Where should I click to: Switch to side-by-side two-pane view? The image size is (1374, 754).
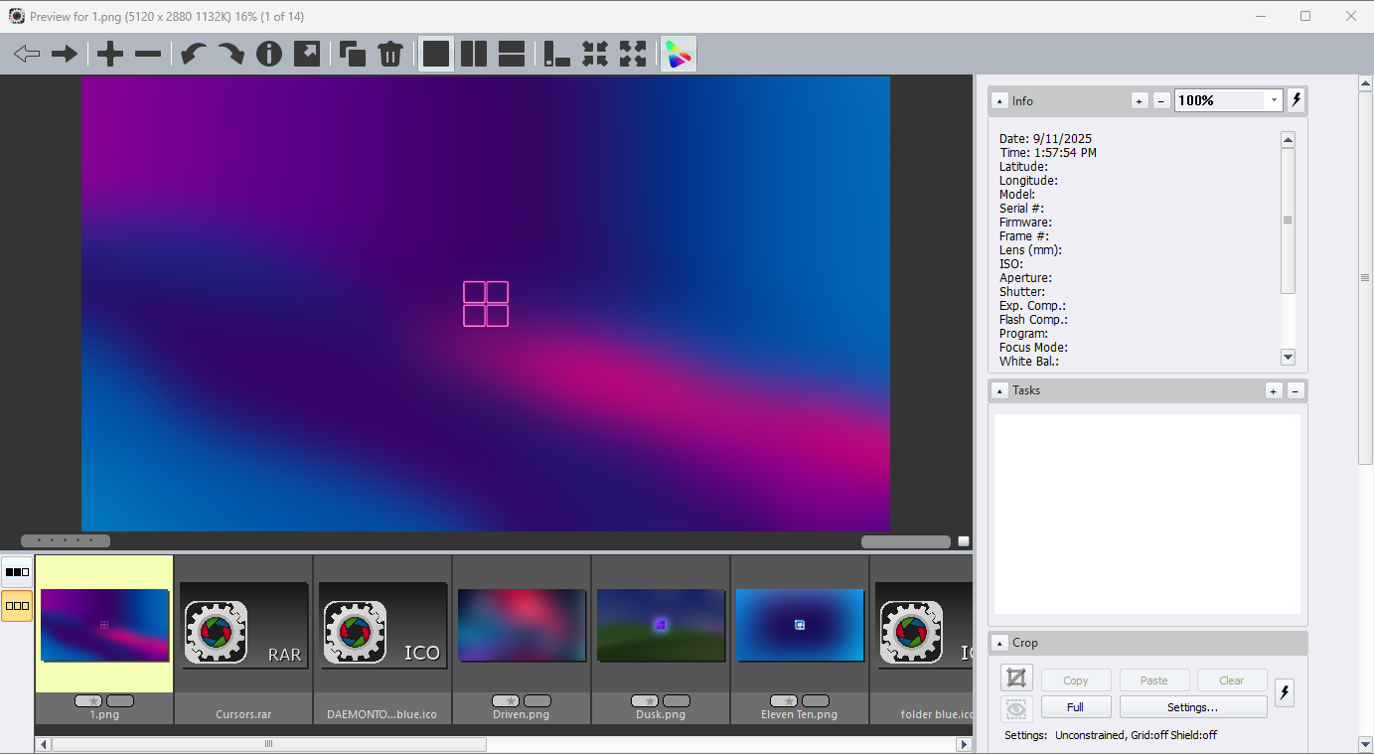coord(474,54)
